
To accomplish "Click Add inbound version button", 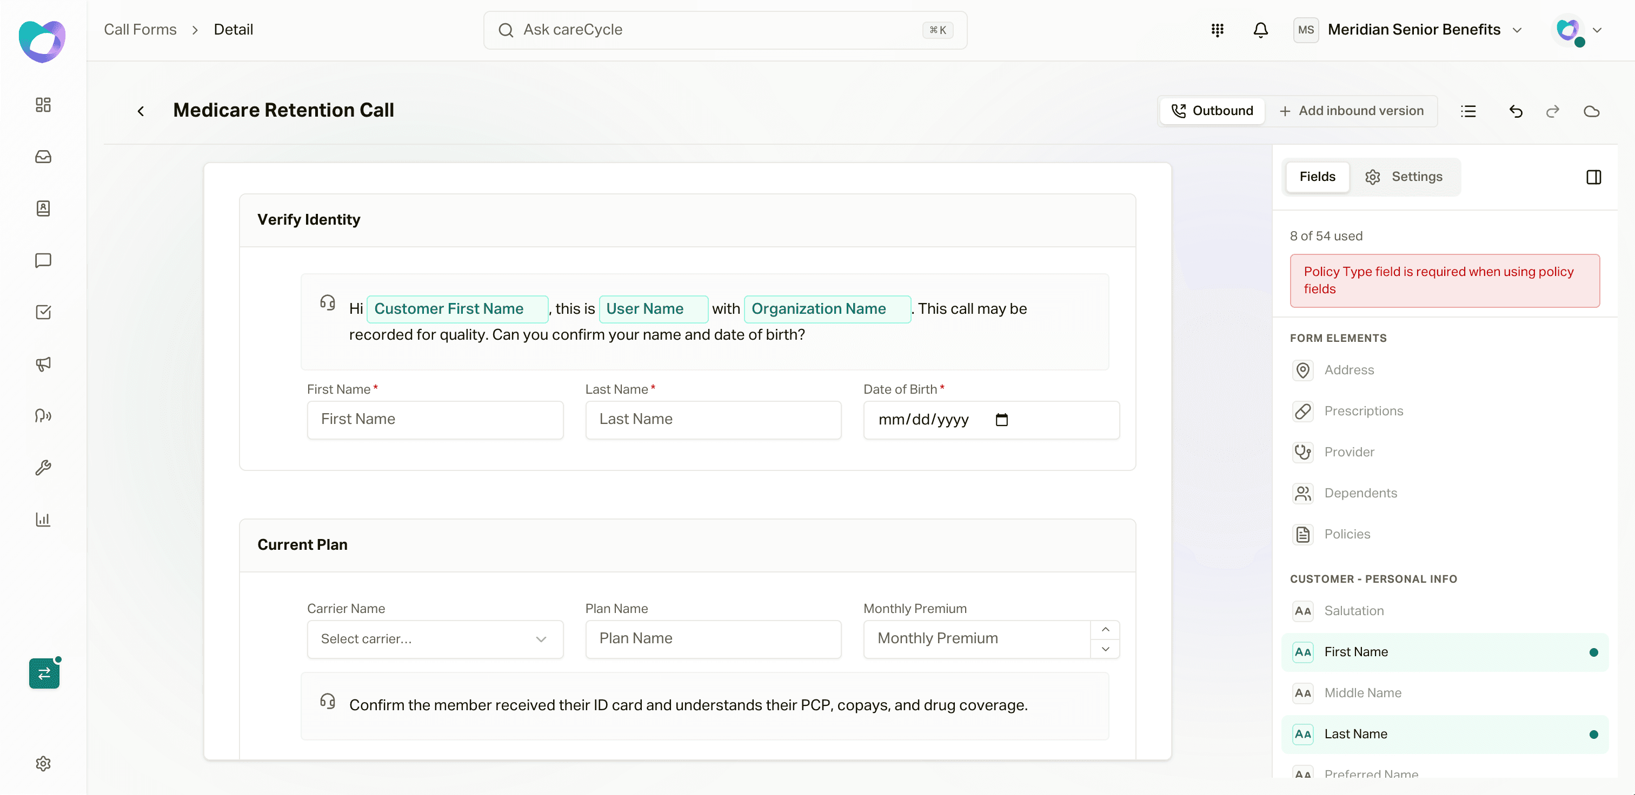I will [x=1351, y=111].
